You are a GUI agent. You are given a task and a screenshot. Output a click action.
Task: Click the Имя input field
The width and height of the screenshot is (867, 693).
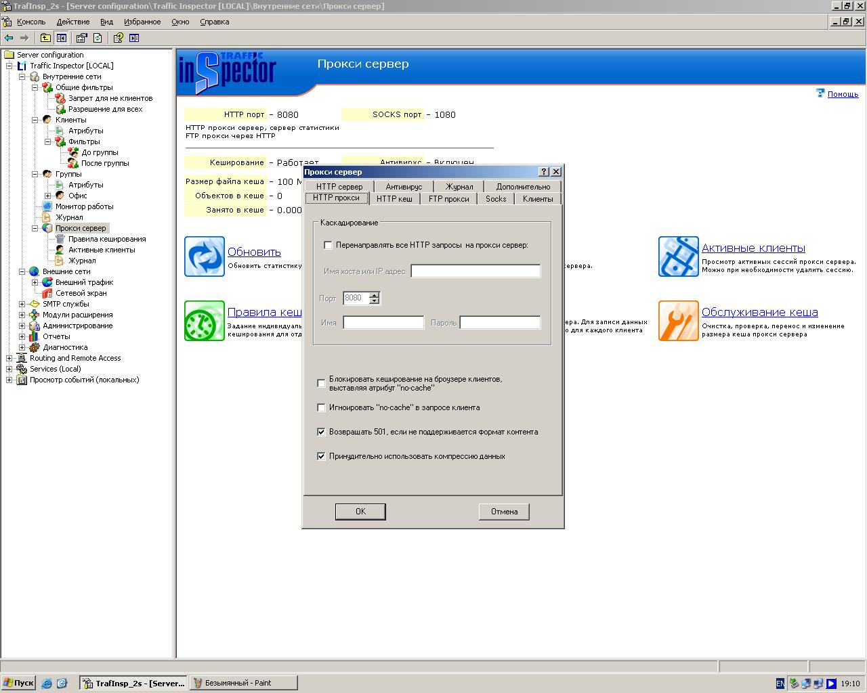(383, 322)
